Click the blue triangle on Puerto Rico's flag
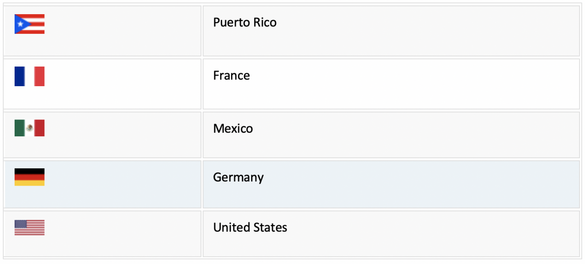 click(19, 24)
